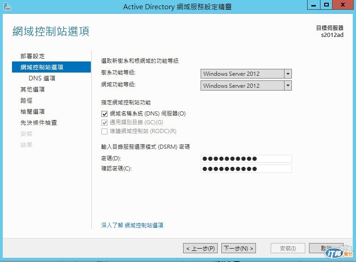Maximize the Active Directory wizard window
Screen dimensions: 356x262
[x=326, y=5]
